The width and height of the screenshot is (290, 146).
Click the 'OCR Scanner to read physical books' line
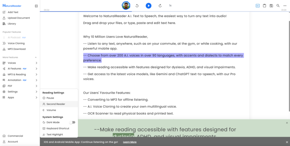click(x=128, y=114)
